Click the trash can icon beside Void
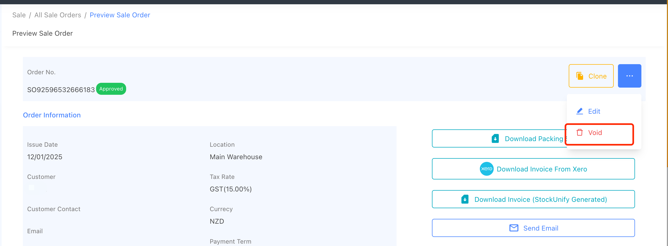The image size is (668, 246). (579, 133)
